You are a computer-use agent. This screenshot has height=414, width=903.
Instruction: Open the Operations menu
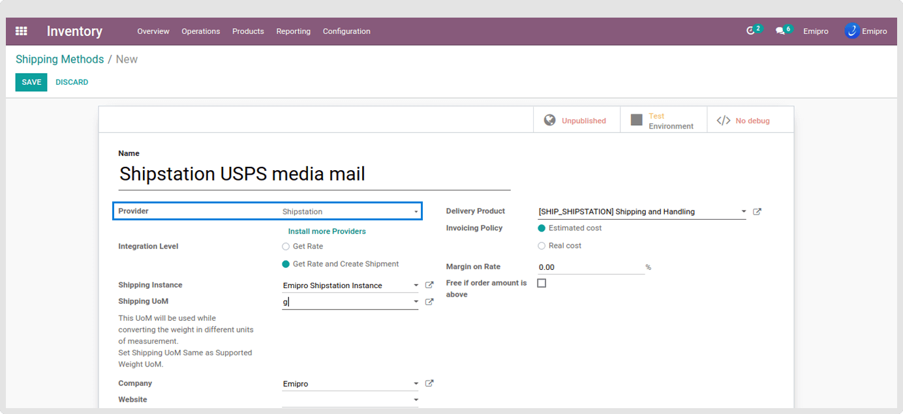pos(201,31)
